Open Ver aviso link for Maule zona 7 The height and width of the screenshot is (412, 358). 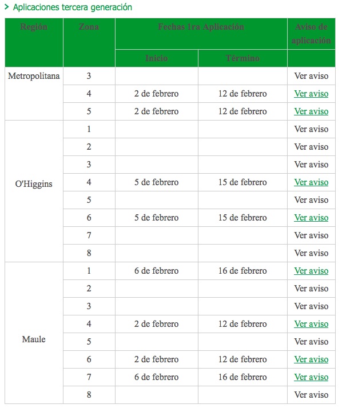(x=311, y=377)
